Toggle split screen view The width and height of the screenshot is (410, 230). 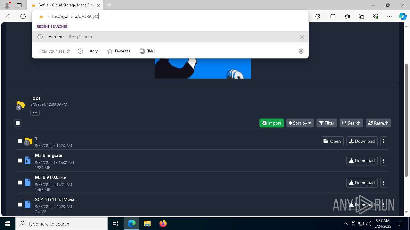coord(333,16)
